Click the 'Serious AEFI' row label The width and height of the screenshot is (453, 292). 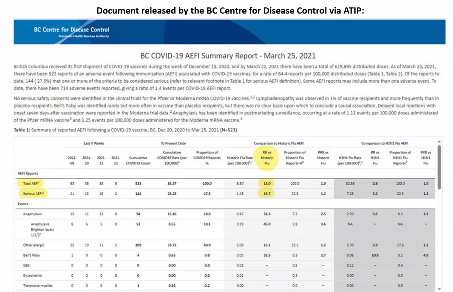tap(33, 193)
